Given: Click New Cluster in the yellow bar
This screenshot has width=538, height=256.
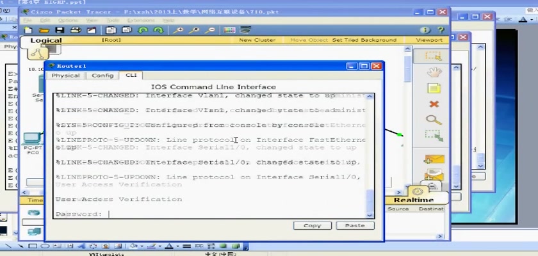Looking at the screenshot, I should [x=257, y=40].
